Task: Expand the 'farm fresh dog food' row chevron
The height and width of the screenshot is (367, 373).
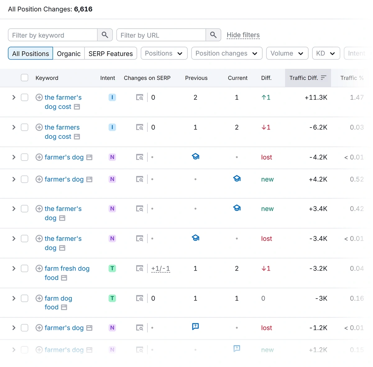Action: pyautogui.click(x=14, y=268)
